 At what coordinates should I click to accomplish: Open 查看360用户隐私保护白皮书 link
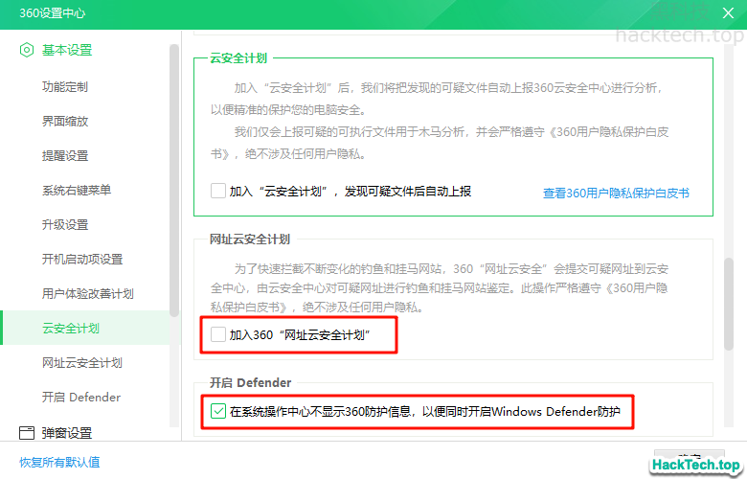click(x=616, y=193)
